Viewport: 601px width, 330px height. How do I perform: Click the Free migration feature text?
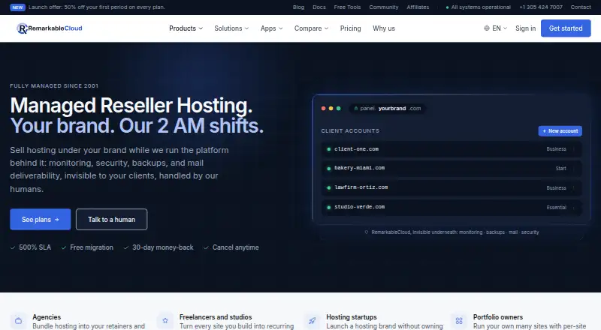tap(92, 247)
